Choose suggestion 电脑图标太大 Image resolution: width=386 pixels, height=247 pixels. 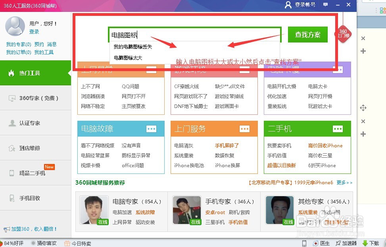[x=128, y=58]
